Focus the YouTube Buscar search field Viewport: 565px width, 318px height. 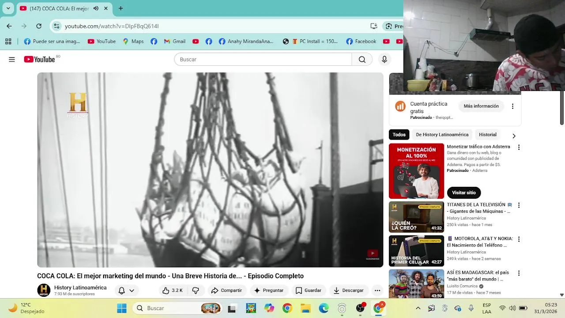263,60
